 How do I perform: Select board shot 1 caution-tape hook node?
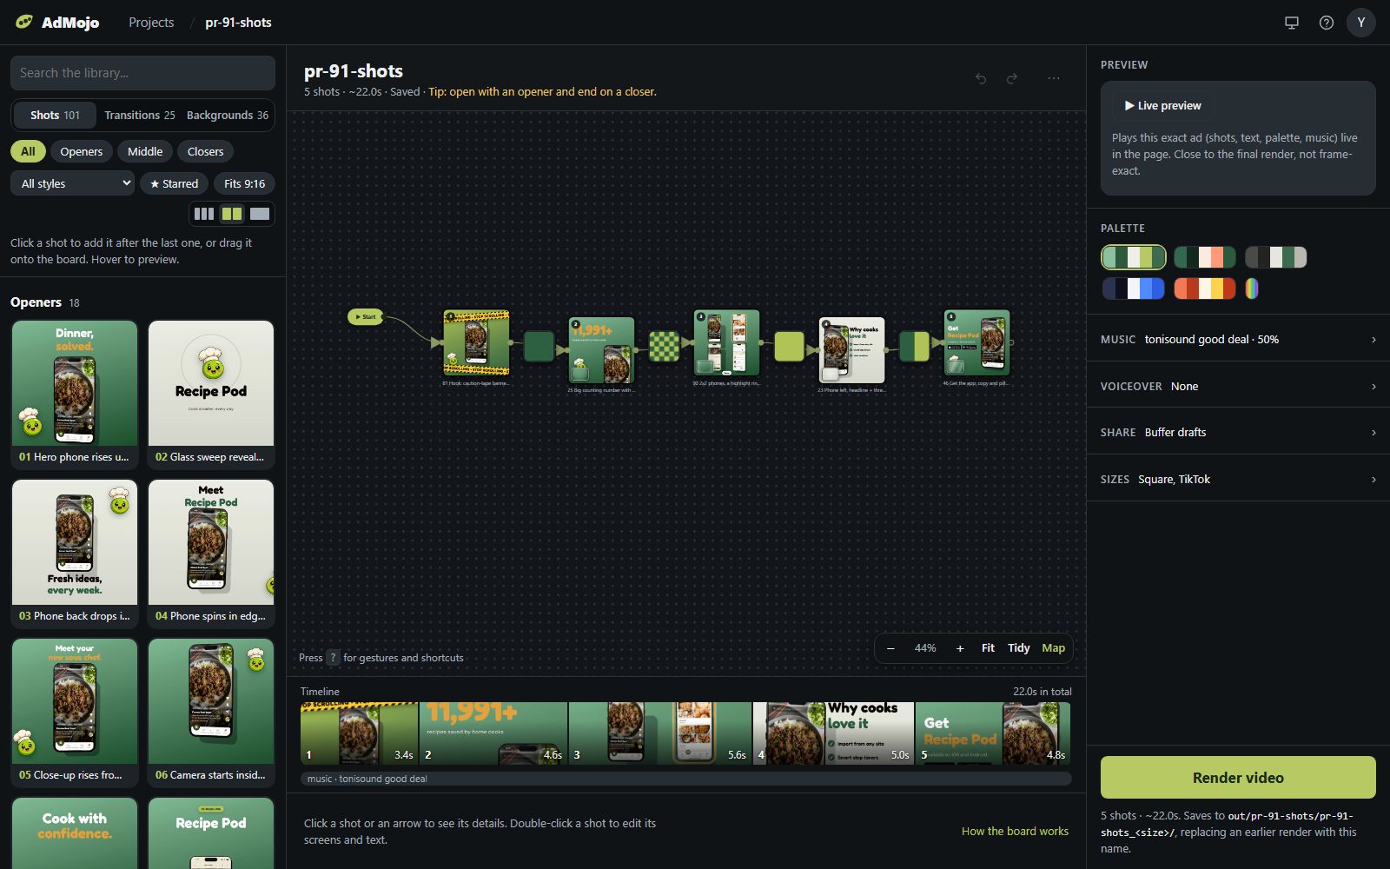476,343
